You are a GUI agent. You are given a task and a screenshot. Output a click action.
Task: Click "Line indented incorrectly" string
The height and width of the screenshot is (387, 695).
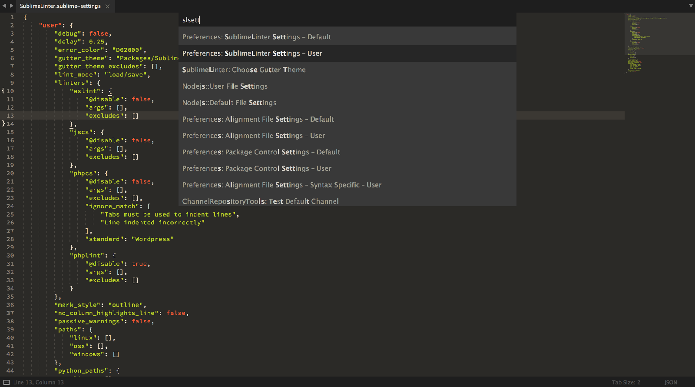(x=152, y=223)
